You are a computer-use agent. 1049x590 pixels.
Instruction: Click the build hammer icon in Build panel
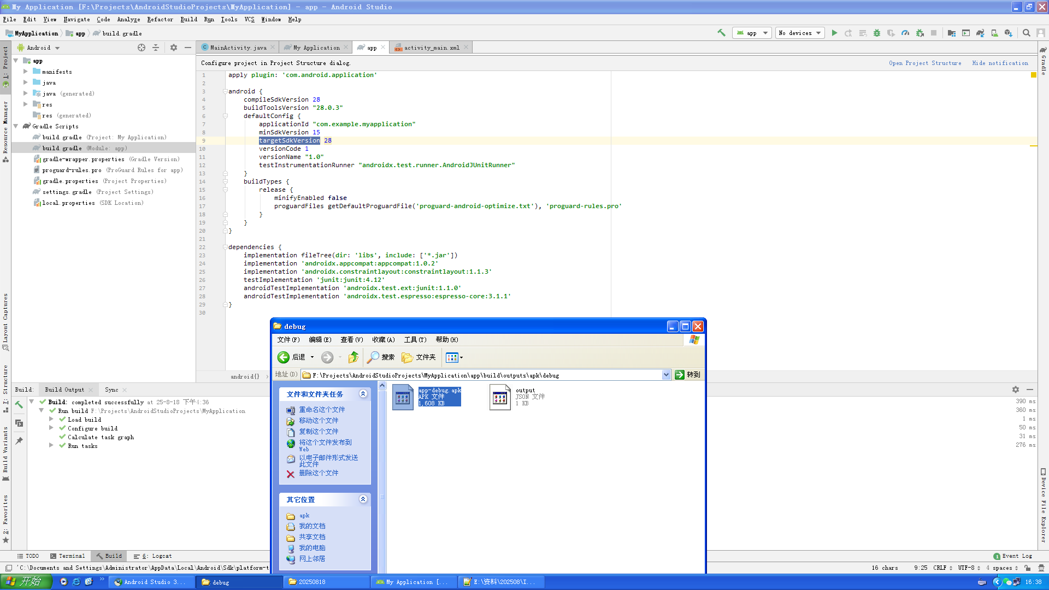[x=19, y=404]
